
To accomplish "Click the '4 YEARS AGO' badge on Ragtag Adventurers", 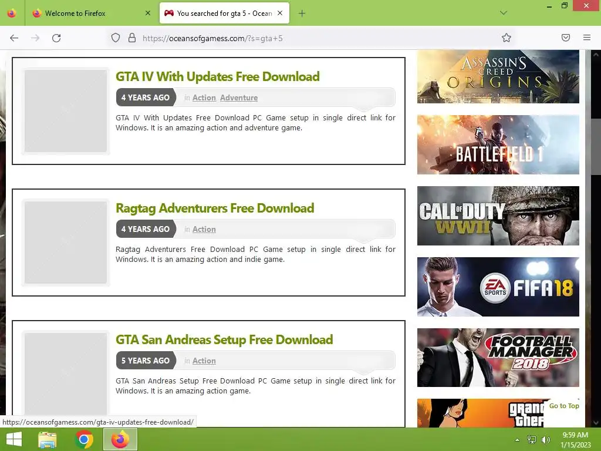I will pyautogui.click(x=146, y=230).
